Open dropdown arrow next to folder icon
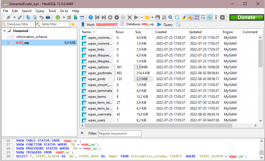The height and width of the screenshot is (161, 265). click(152, 17)
